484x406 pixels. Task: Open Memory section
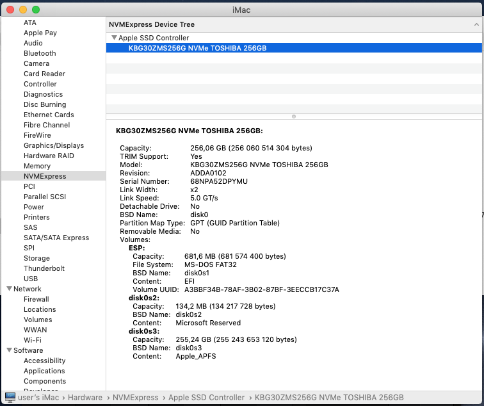coord(37,166)
